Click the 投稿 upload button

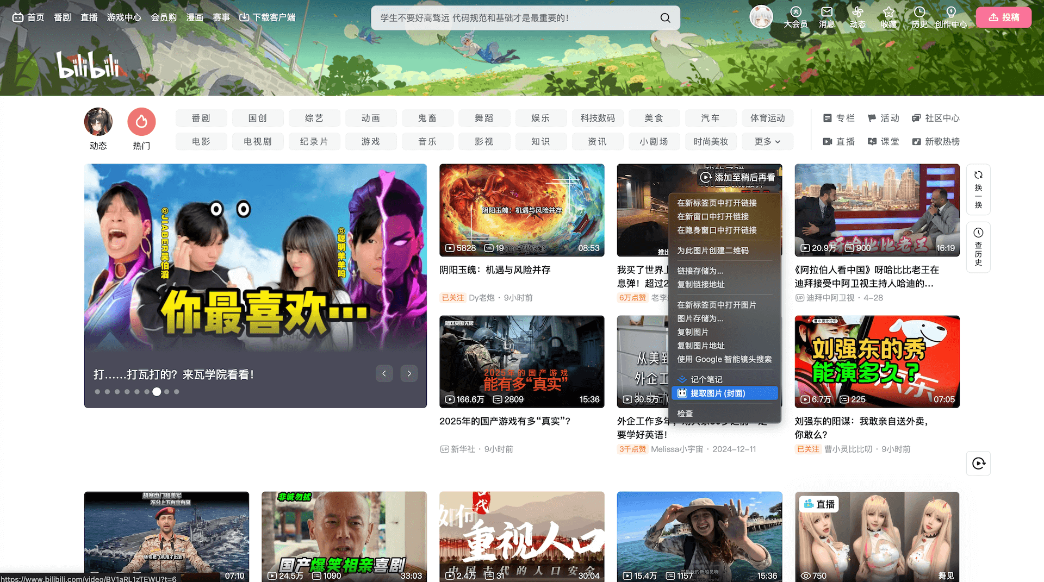point(1003,17)
